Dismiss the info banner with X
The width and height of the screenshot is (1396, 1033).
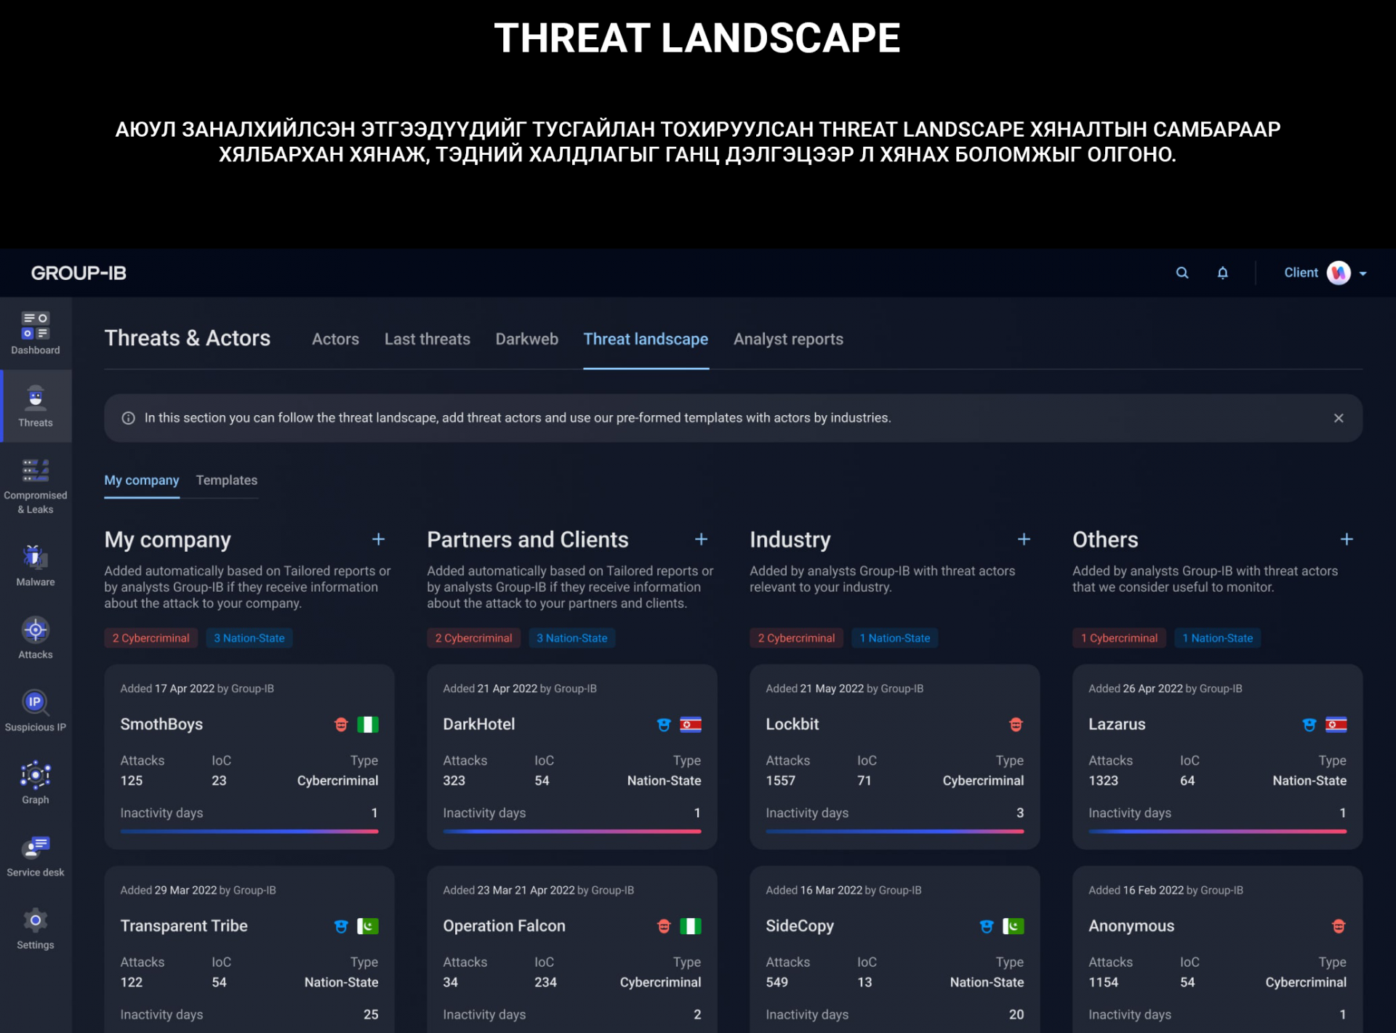1338,418
